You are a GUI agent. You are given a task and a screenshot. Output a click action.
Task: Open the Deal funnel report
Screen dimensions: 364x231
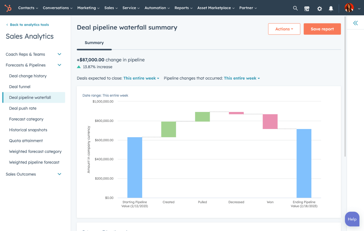20,86
